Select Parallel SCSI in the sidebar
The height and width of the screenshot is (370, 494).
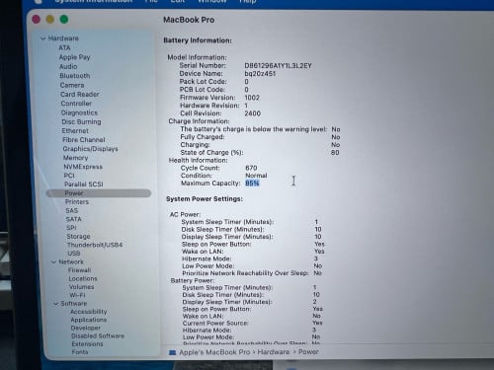84,185
